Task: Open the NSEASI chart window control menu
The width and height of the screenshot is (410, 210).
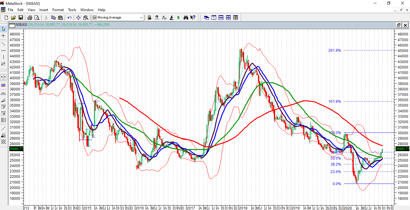Action: coord(12,25)
